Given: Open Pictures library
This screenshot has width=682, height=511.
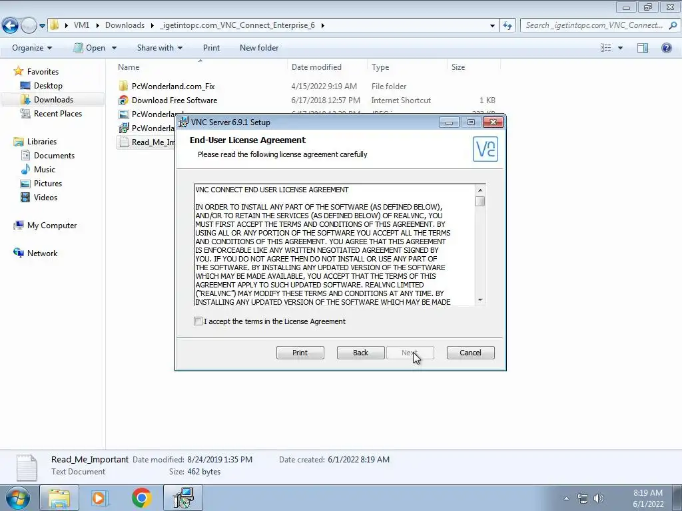Looking at the screenshot, I should point(48,183).
